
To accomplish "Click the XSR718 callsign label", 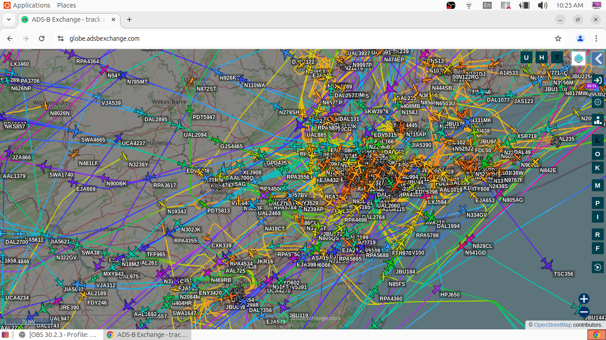I will coord(527,136).
